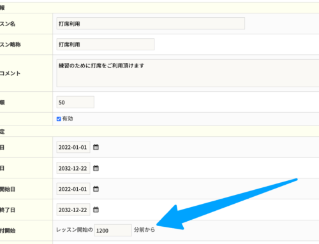Screen dimensions: 319x244
Task: Click the コメント row label
Action: coord(10,73)
